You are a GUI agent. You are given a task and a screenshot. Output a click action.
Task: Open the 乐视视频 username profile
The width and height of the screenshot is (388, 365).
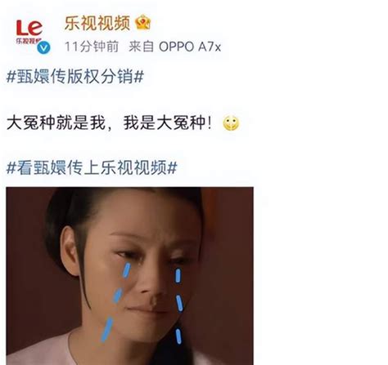(x=97, y=23)
